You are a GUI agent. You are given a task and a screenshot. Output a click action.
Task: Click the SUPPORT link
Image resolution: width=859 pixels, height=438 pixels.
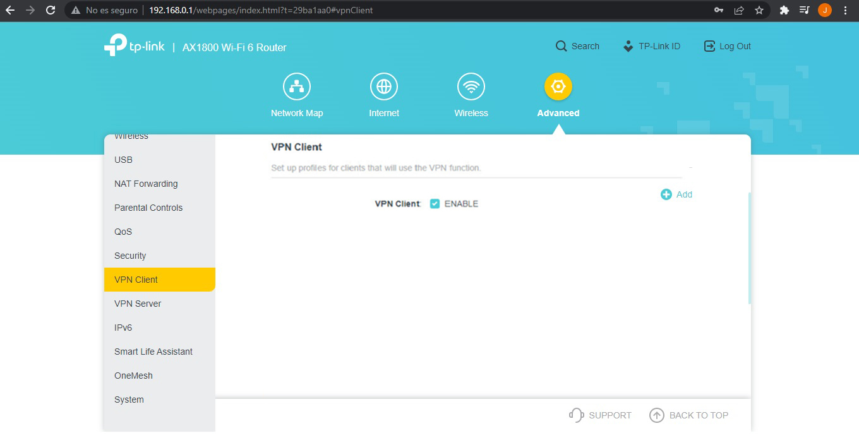pos(601,415)
